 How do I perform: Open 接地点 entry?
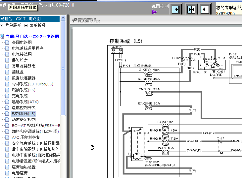(x=18, y=72)
